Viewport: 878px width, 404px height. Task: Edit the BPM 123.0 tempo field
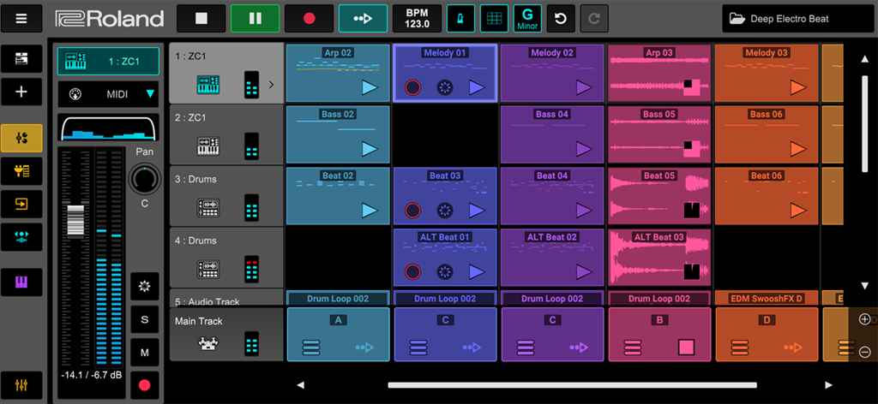418,19
